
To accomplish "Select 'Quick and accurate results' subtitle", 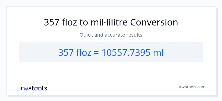I will coord(111,35).
